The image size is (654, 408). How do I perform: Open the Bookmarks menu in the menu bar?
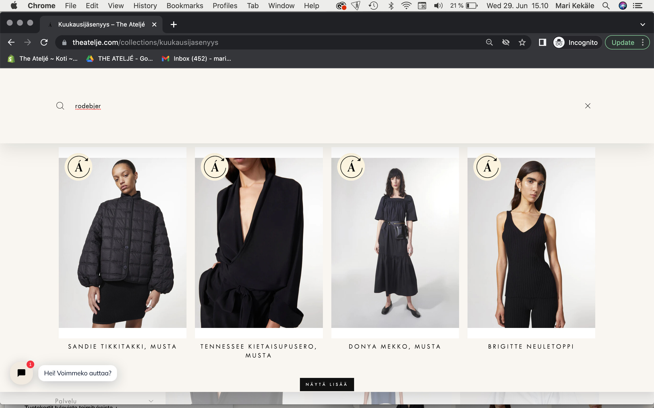click(x=185, y=6)
